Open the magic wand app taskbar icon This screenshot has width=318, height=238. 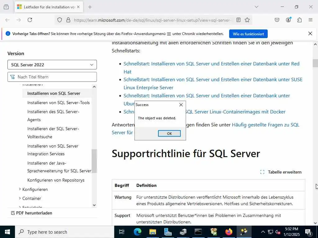244,232
